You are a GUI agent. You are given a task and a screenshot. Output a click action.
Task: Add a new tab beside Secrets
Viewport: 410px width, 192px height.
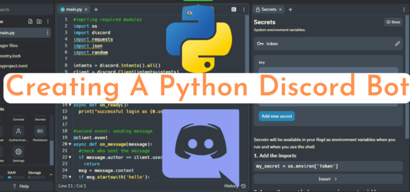click(290, 9)
